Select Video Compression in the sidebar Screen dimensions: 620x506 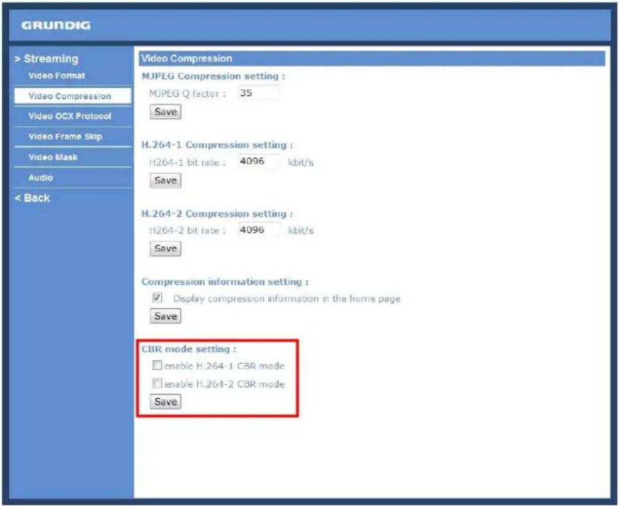point(72,96)
